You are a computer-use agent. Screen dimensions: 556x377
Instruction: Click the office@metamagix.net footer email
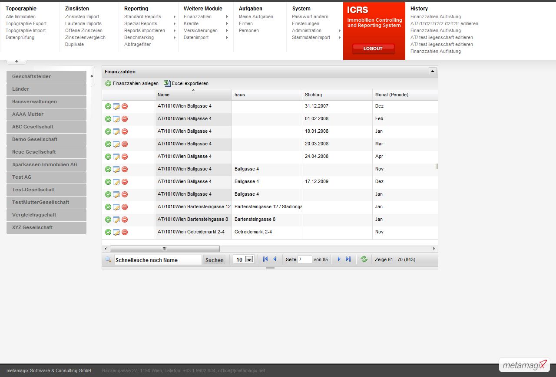(x=242, y=370)
